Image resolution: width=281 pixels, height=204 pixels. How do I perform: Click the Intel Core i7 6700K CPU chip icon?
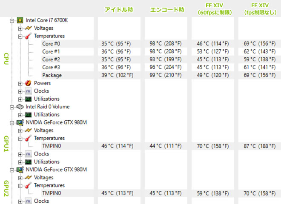pyautogui.click(x=20, y=20)
